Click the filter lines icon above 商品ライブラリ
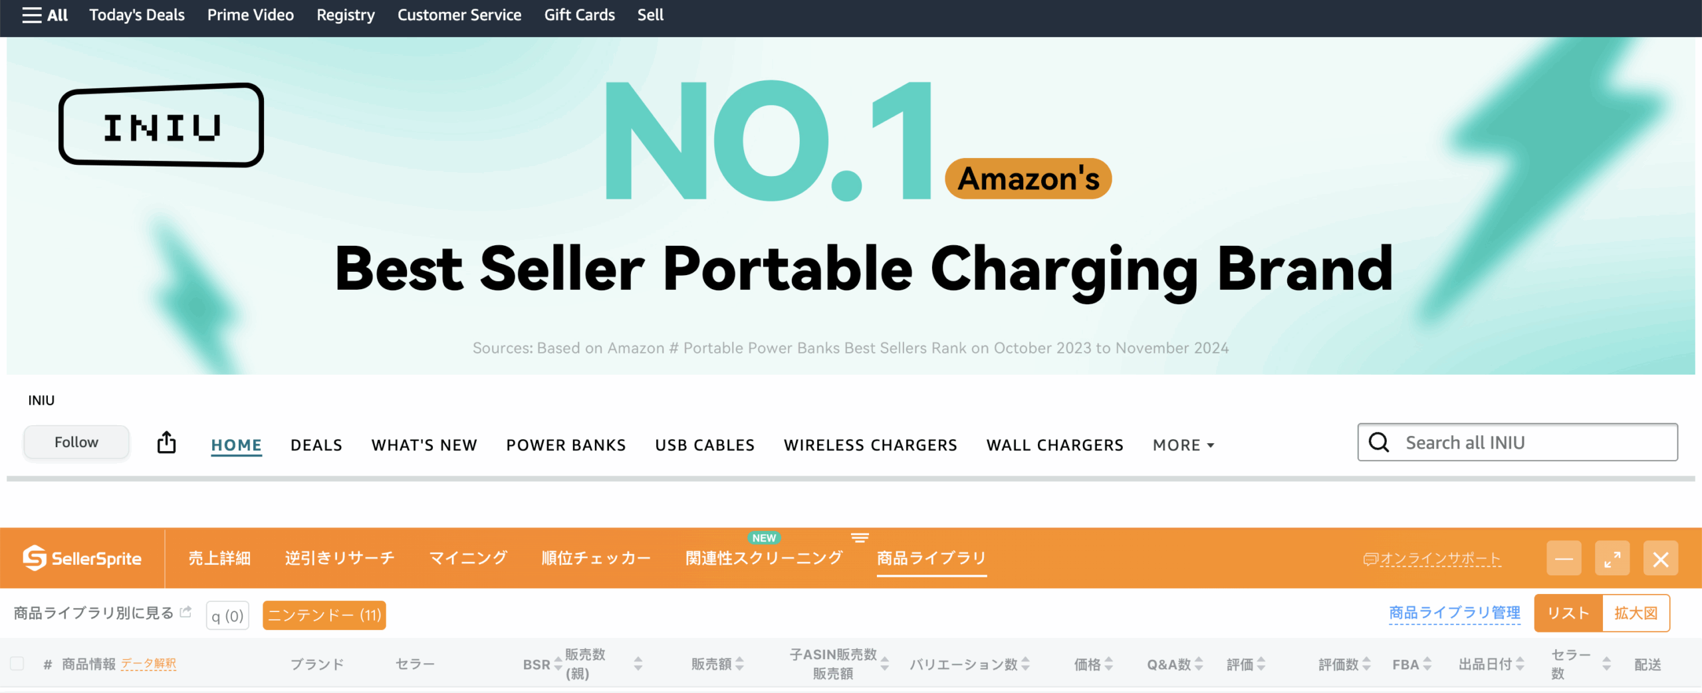The width and height of the screenshot is (1702, 693). pos(860,538)
